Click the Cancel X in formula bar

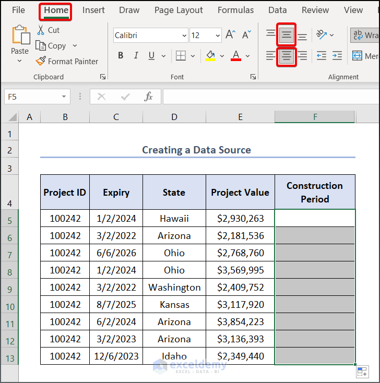coord(101,97)
